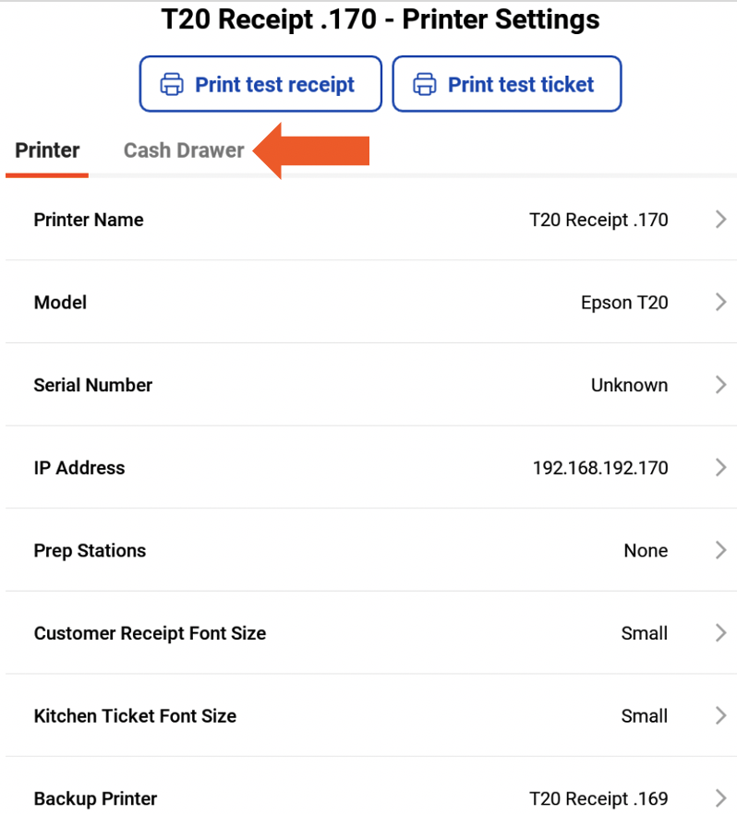Image resolution: width=737 pixels, height=814 pixels.
Task: Open Customer Receipt Font Size chevron
Action: click(x=721, y=633)
